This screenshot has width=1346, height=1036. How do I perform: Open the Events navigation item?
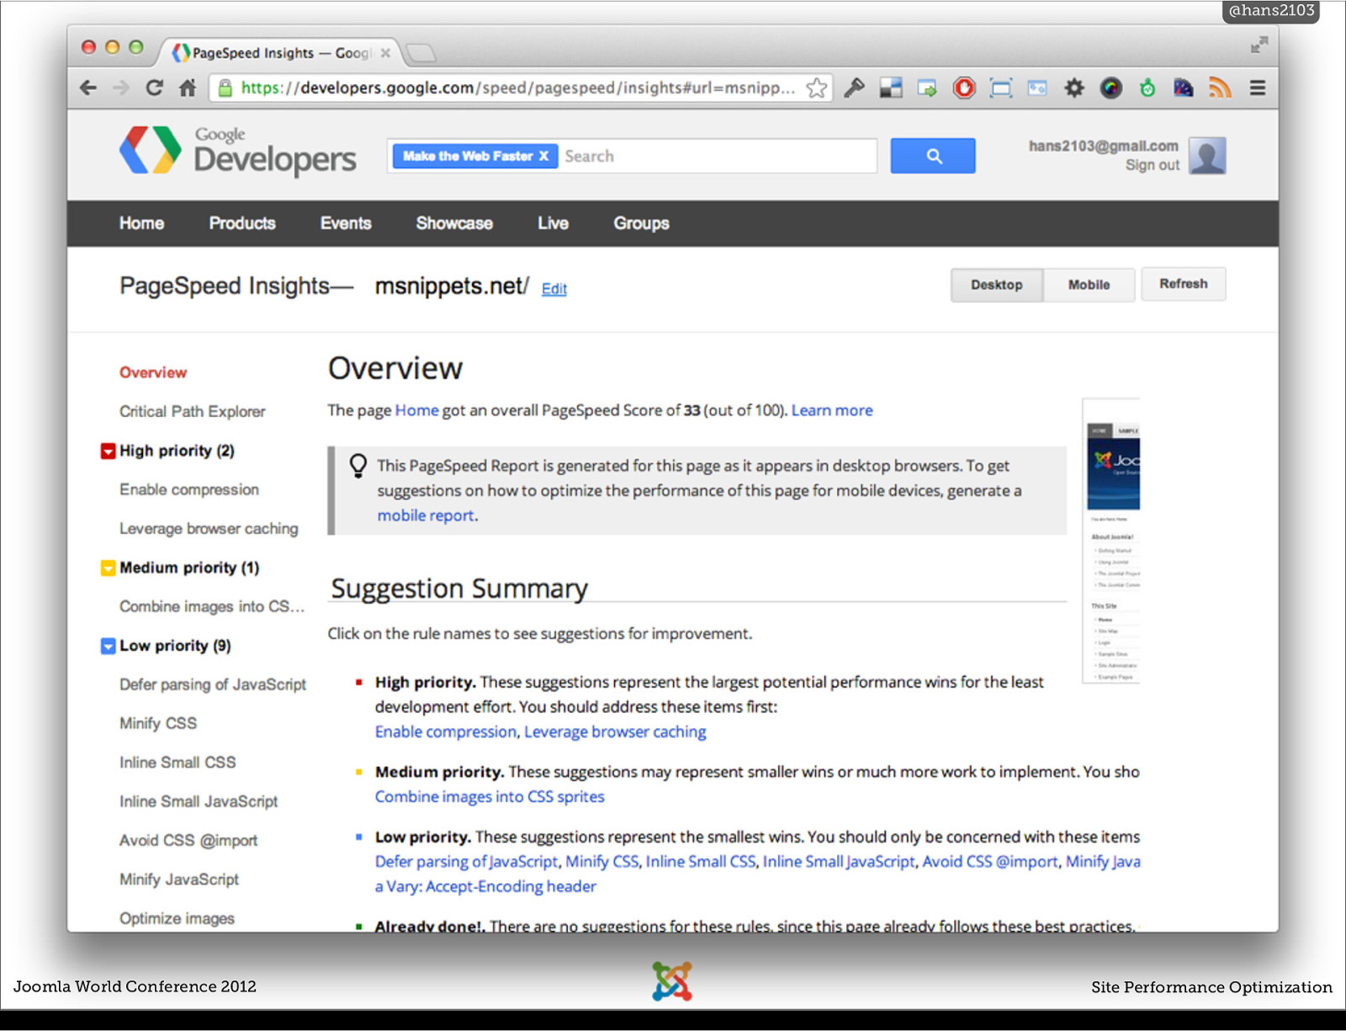[x=346, y=223]
